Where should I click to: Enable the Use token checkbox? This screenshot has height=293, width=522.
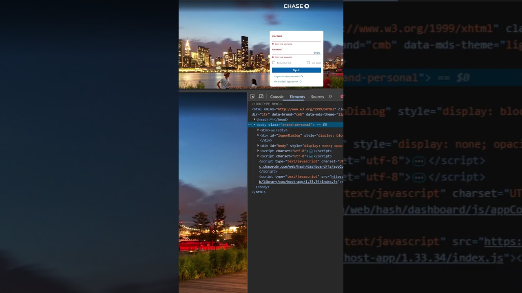point(308,63)
